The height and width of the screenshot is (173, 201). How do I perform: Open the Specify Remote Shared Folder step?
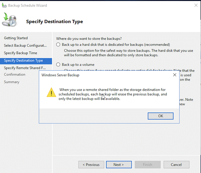[25, 68]
